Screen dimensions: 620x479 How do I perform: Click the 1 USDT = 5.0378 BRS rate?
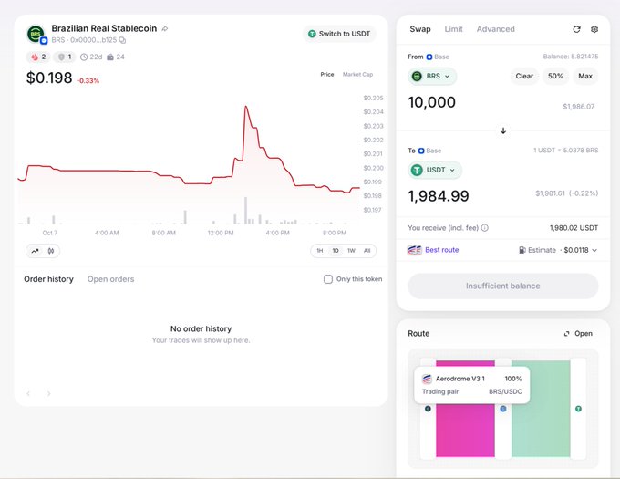pyautogui.click(x=565, y=151)
